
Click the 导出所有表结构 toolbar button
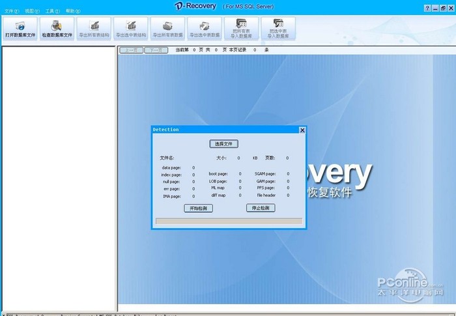[x=94, y=28]
